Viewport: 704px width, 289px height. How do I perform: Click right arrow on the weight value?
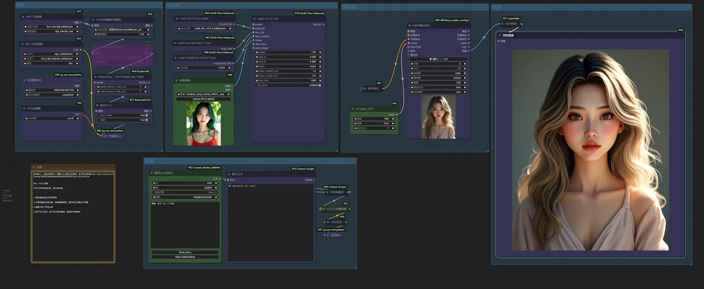(x=320, y=52)
